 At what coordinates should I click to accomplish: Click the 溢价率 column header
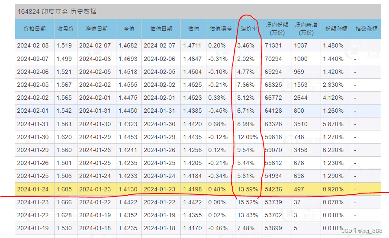pos(248,29)
